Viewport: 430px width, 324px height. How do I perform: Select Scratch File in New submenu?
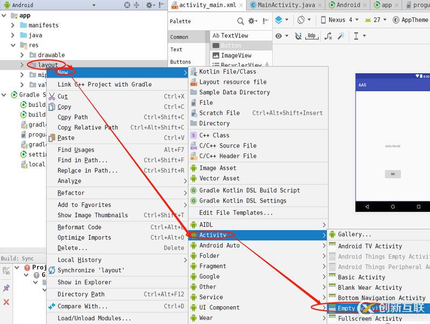tap(258, 113)
